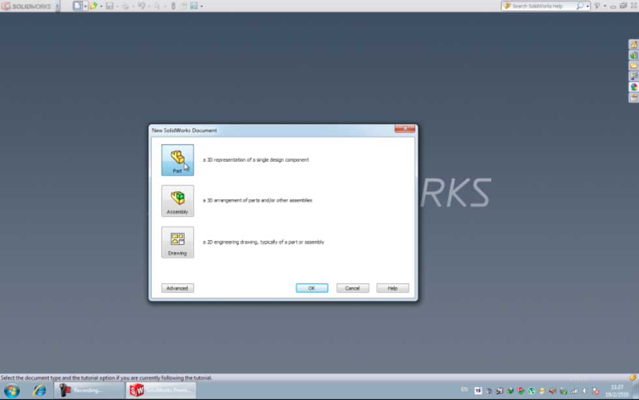Close the New SolidWorks Document dialog
The height and width of the screenshot is (400, 639).
(x=405, y=129)
